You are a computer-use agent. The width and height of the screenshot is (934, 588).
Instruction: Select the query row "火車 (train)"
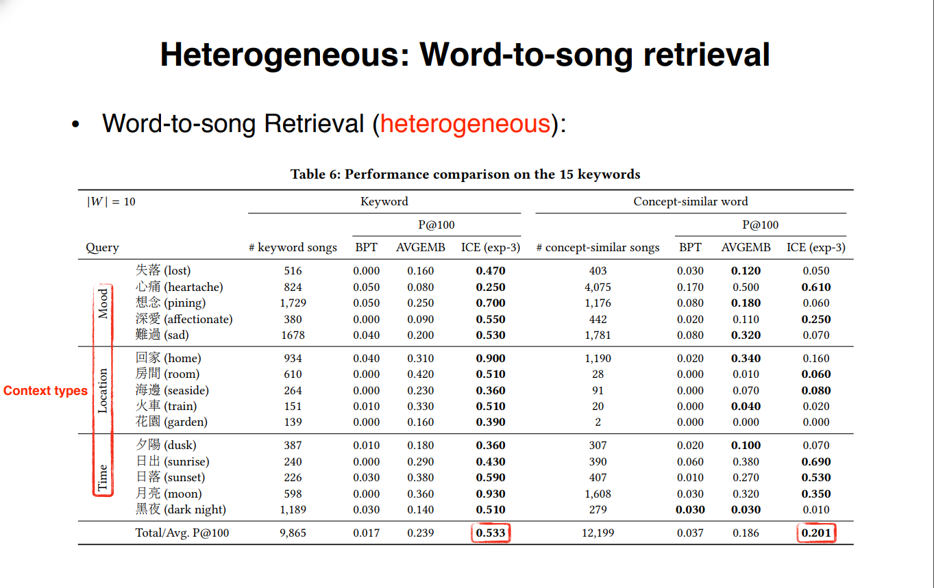click(168, 406)
